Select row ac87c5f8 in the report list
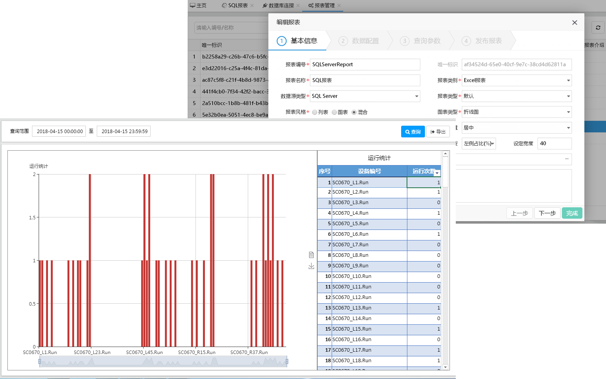606x379 pixels. pos(228,80)
